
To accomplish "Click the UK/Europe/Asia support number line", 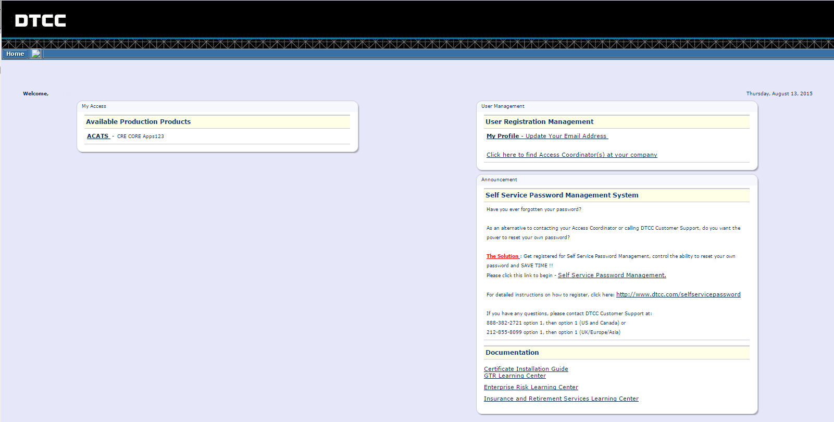I will click(x=553, y=332).
